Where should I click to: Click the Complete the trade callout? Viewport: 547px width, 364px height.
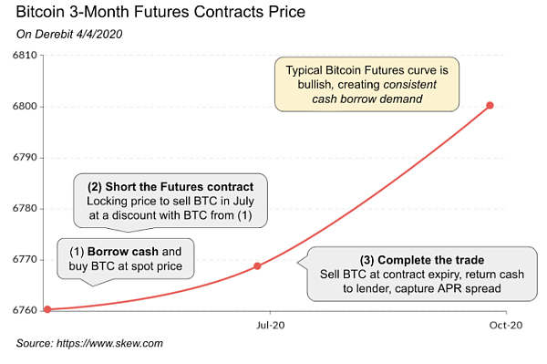(422, 274)
